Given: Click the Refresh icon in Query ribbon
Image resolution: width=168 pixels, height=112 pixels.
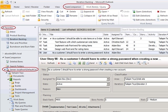Looking at the screenshot, I should (3, 12).
